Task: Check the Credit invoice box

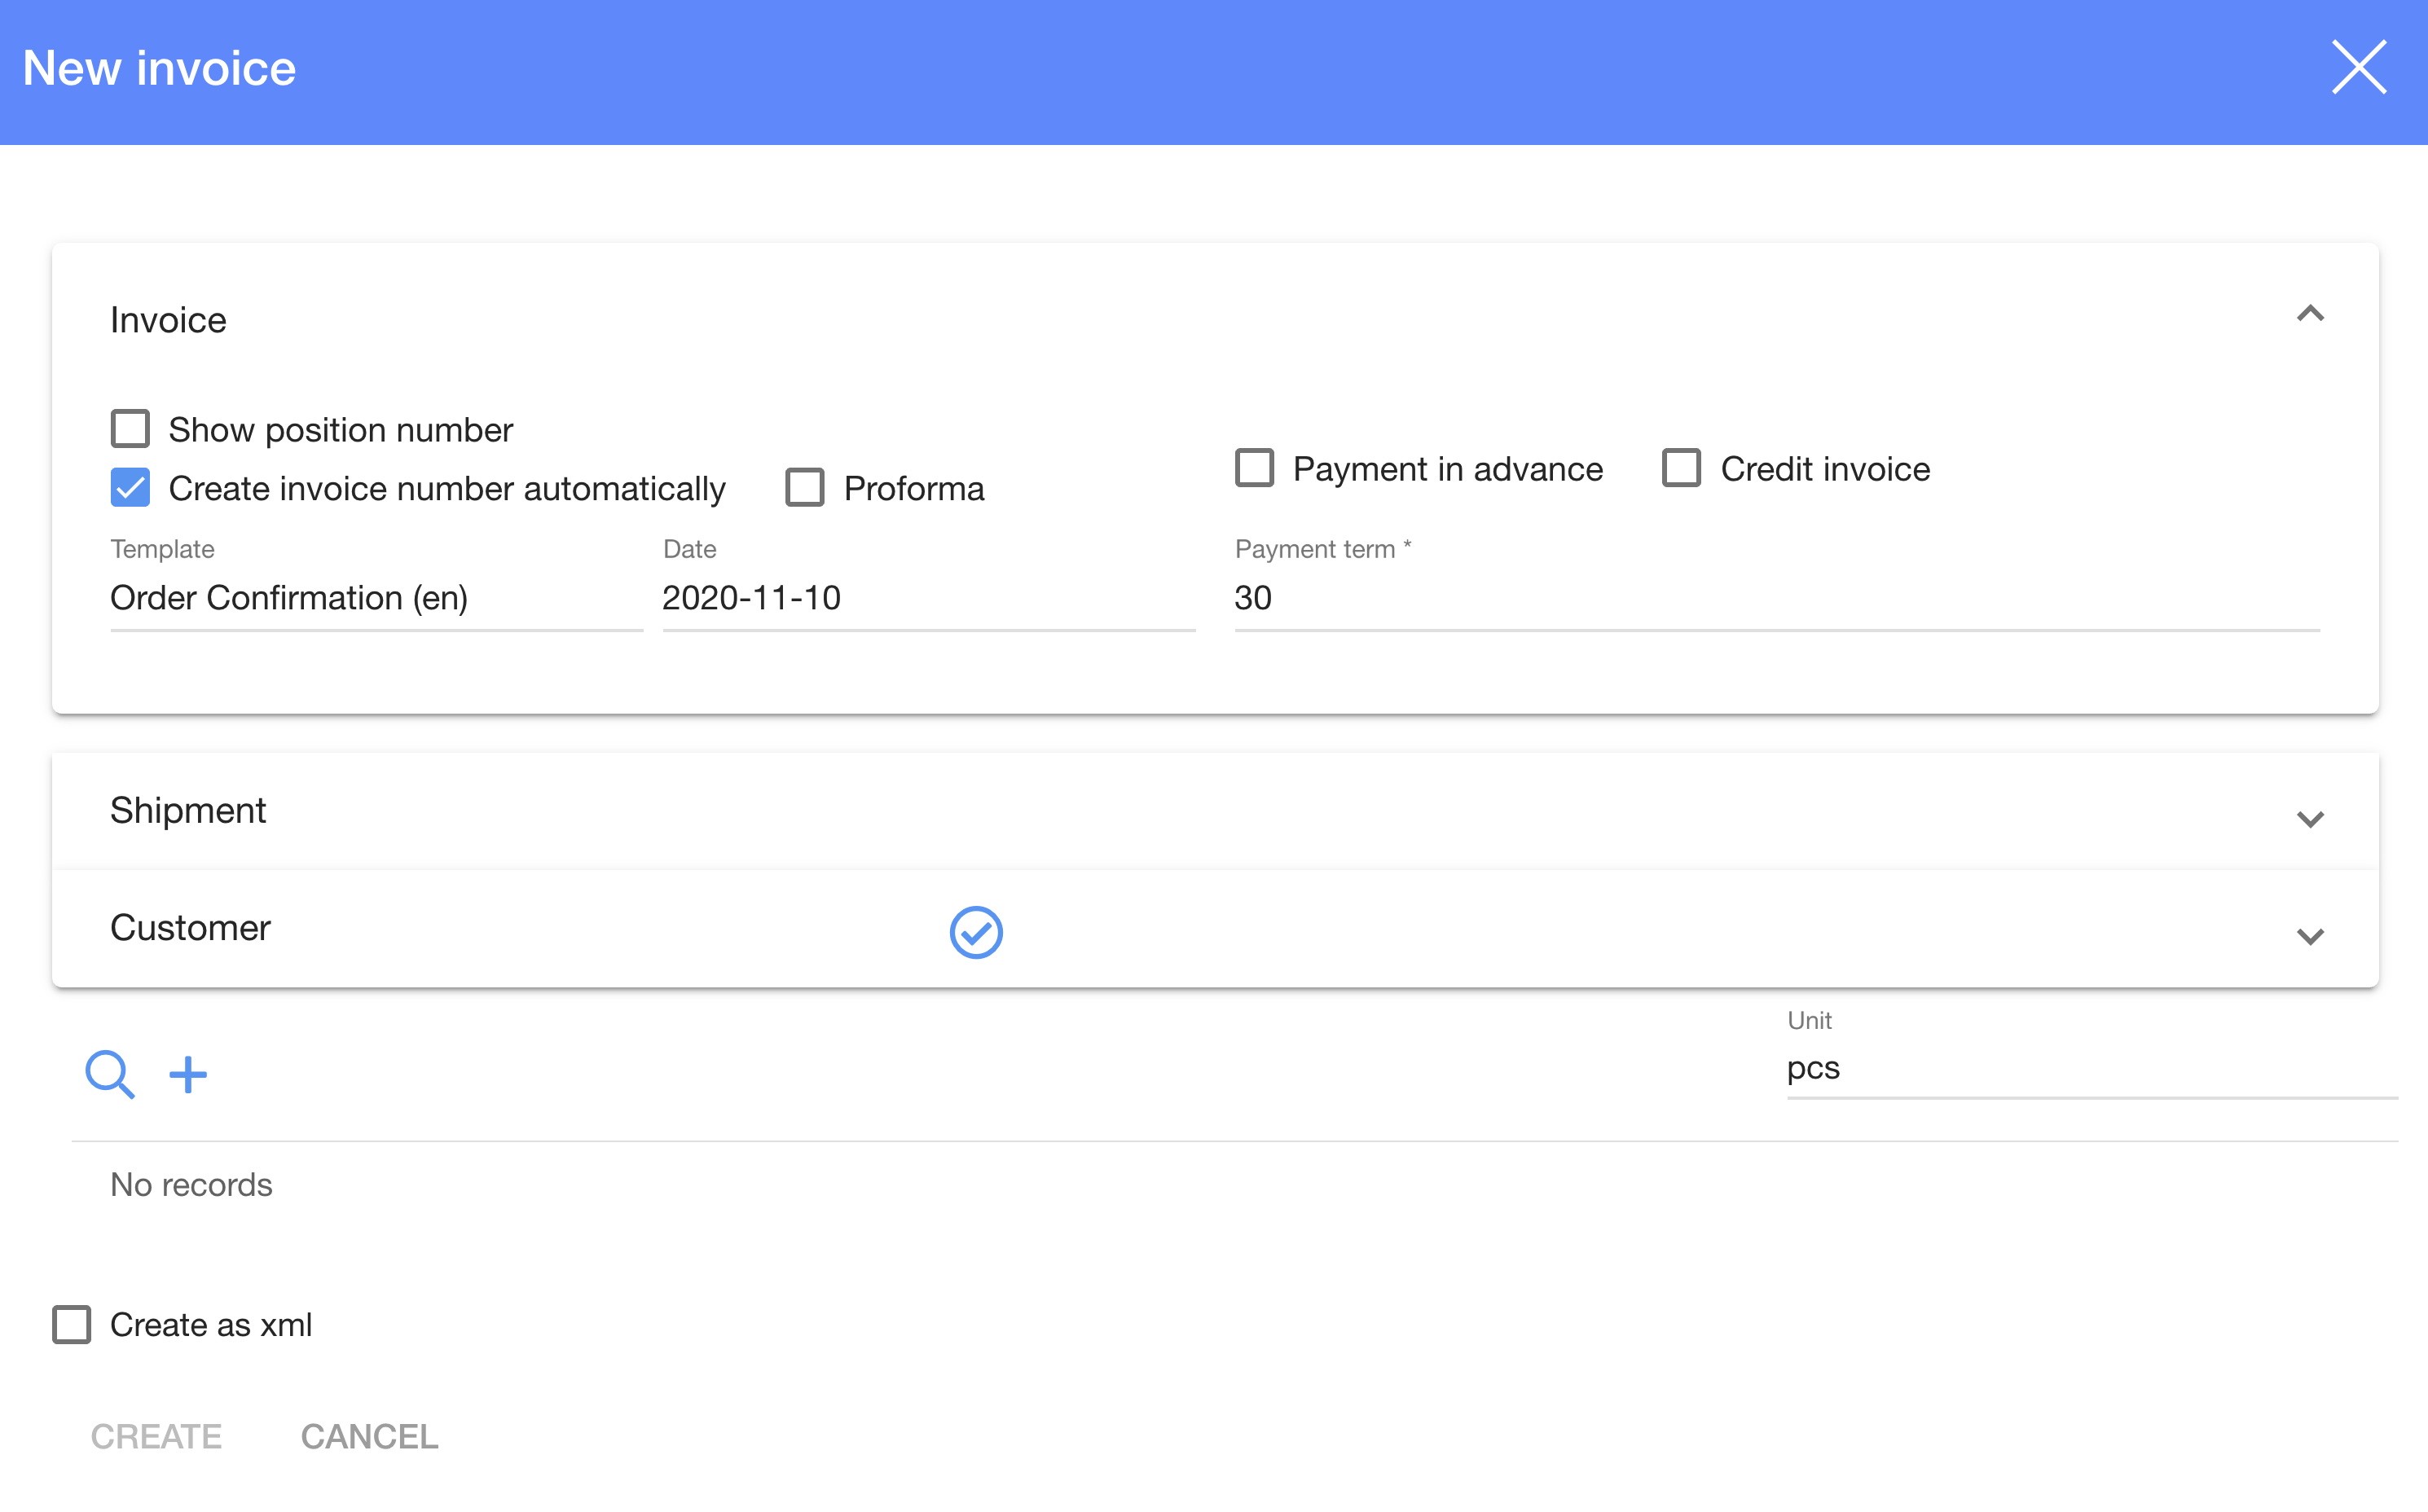Action: (x=1681, y=468)
